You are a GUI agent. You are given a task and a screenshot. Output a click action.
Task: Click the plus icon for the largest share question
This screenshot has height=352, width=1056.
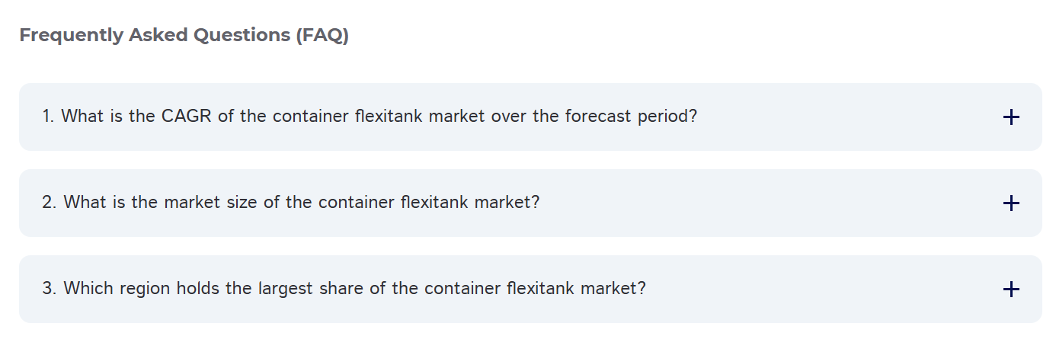coord(1010,290)
